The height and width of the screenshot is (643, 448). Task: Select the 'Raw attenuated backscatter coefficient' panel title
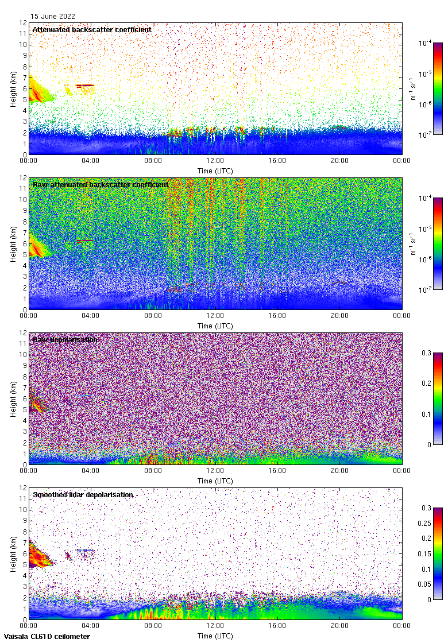(x=101, y=184)
